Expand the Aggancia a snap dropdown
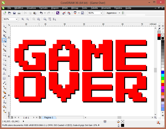 click(119, 13)
